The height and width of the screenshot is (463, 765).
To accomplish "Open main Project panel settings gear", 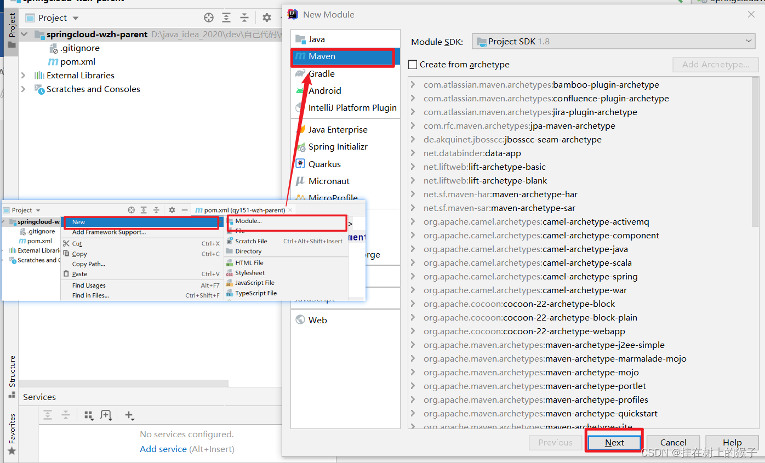I will point(266,18).
